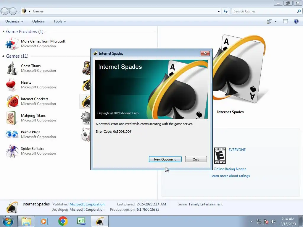Viewport: 303px width, 227px height.
Task: Click the Windows Start button
Action: pyautogui.click(x=8, y=221)
